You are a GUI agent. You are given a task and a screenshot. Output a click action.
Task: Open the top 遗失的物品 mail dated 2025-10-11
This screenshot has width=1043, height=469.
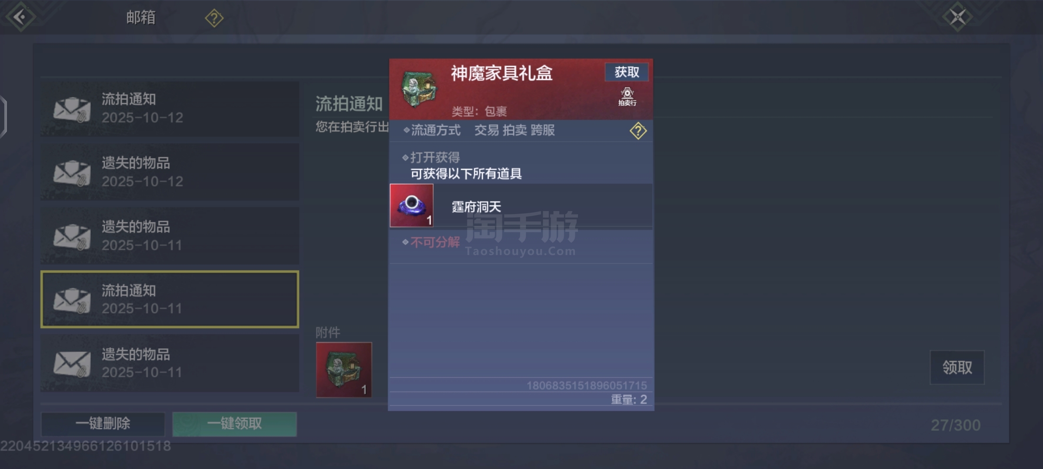click(x=169, y=236)
